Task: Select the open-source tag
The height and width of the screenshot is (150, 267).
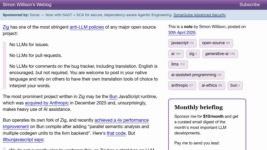Action: (216, 43)
